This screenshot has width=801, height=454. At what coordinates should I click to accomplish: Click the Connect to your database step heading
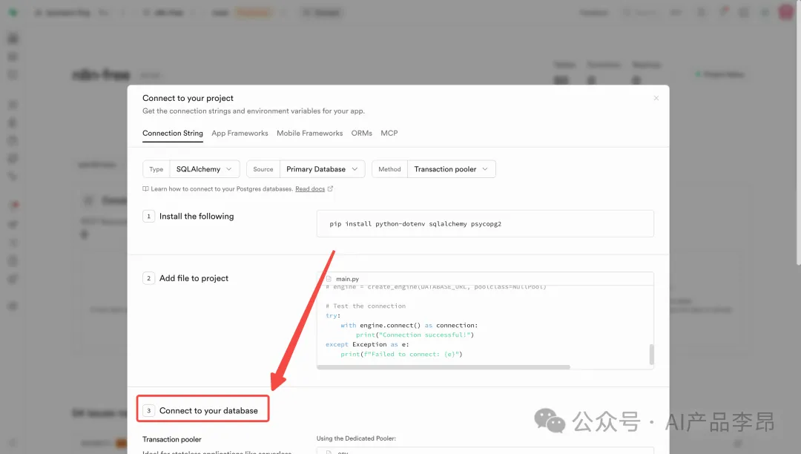click(x=208, y=410)
